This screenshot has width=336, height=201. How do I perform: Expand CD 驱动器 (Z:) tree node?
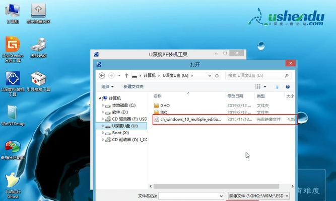[103, 139]
